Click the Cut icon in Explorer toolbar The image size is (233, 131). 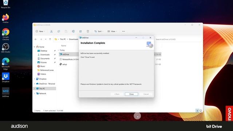[51, 31]
